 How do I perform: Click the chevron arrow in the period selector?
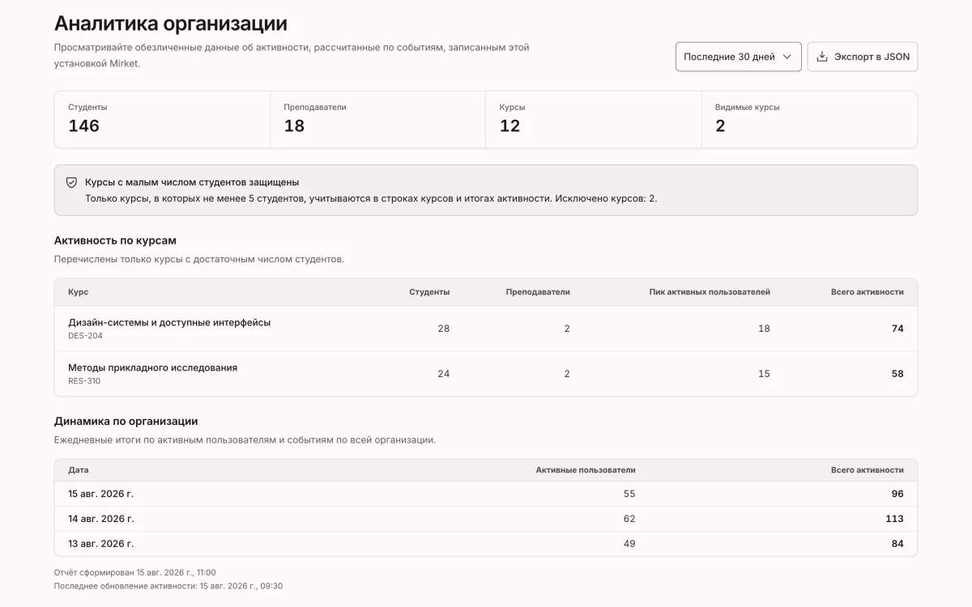pyautogui.click(x=787, y=57)
